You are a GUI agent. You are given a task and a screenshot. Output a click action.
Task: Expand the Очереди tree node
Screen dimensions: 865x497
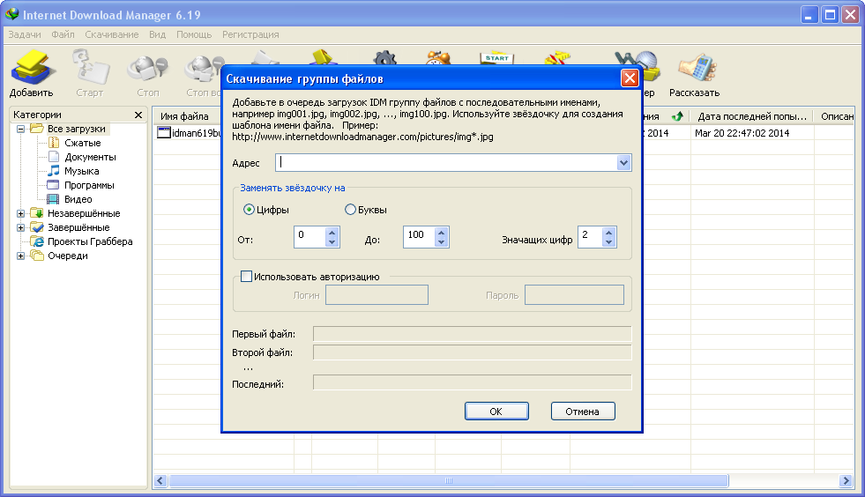point(20,256)
